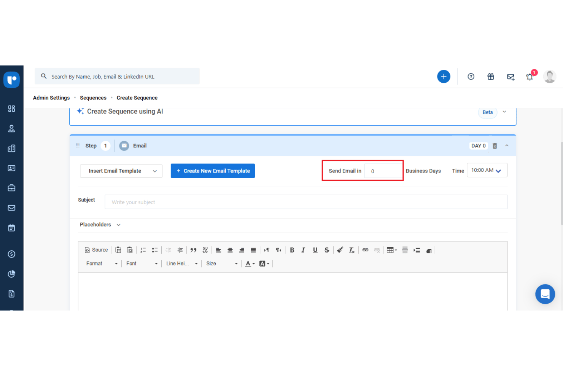Open the Line Height dropdown
This screenshot has height=376, width=563.
(181, 264)
